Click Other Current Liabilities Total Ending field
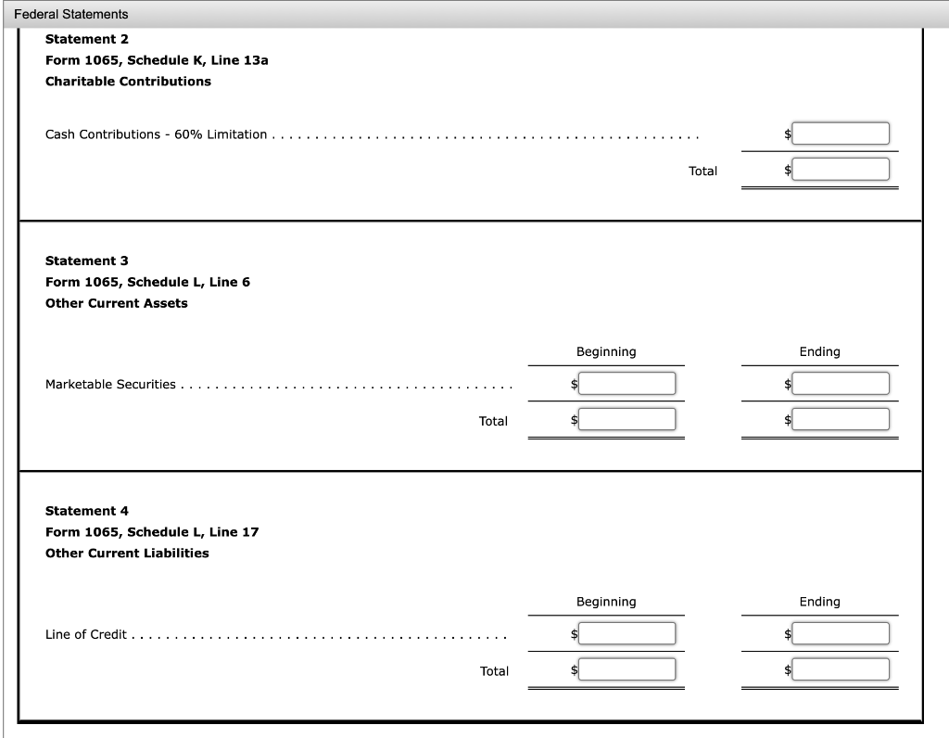 tap(841, 669)
